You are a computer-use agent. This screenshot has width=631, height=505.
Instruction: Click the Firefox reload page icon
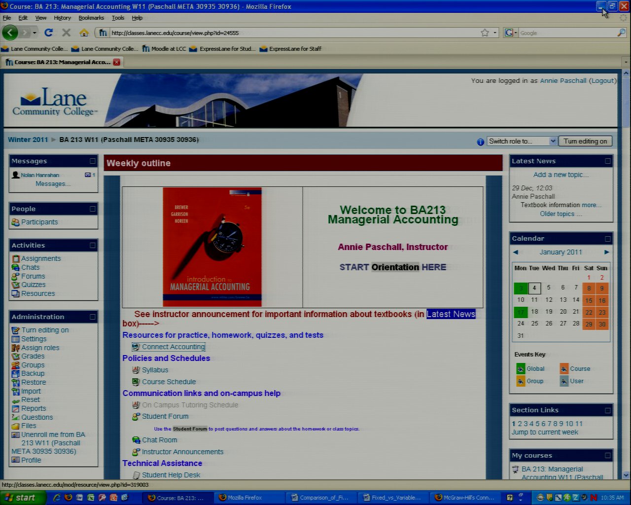click(48, 33)
